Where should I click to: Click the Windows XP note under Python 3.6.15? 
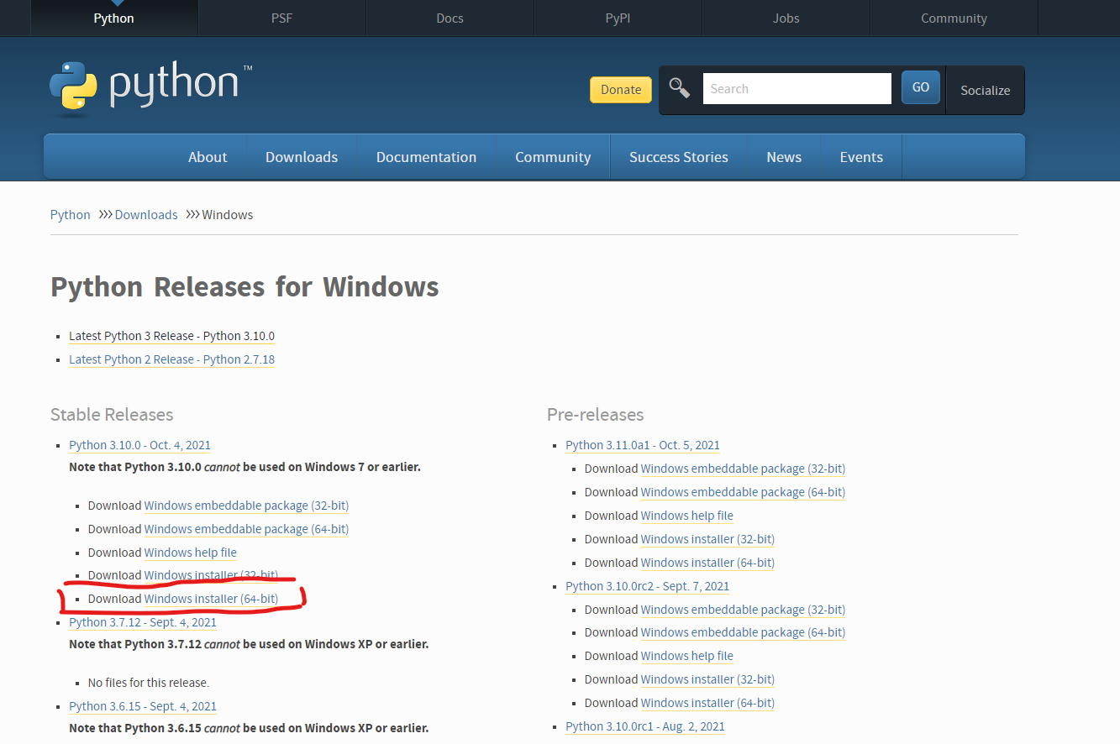[x=249, y=728]
